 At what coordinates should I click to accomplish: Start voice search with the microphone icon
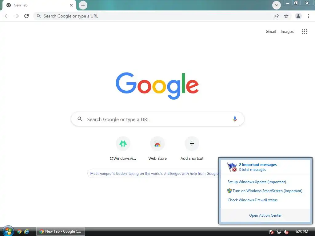[235, 119]
